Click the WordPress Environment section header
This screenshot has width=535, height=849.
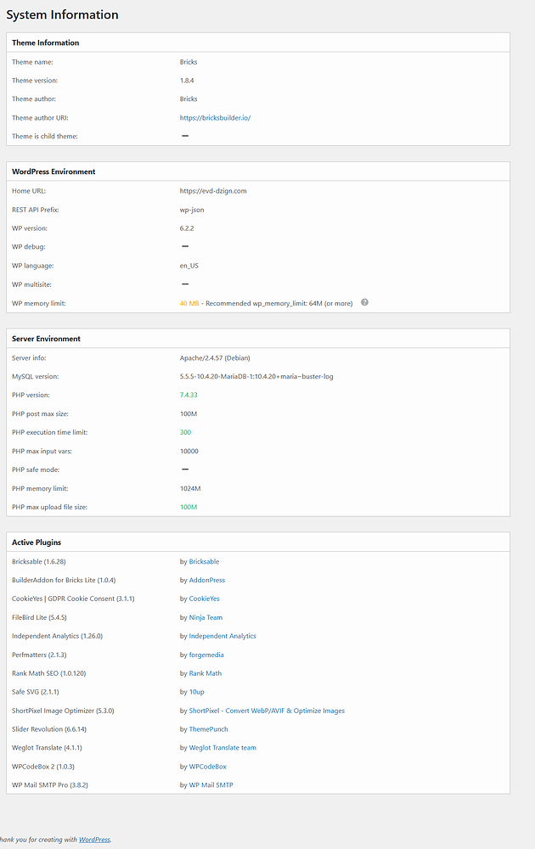pyautogui.click(x=53, y=171)
